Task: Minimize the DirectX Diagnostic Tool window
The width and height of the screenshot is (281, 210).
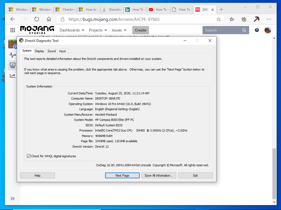Action: pos(185,41)
